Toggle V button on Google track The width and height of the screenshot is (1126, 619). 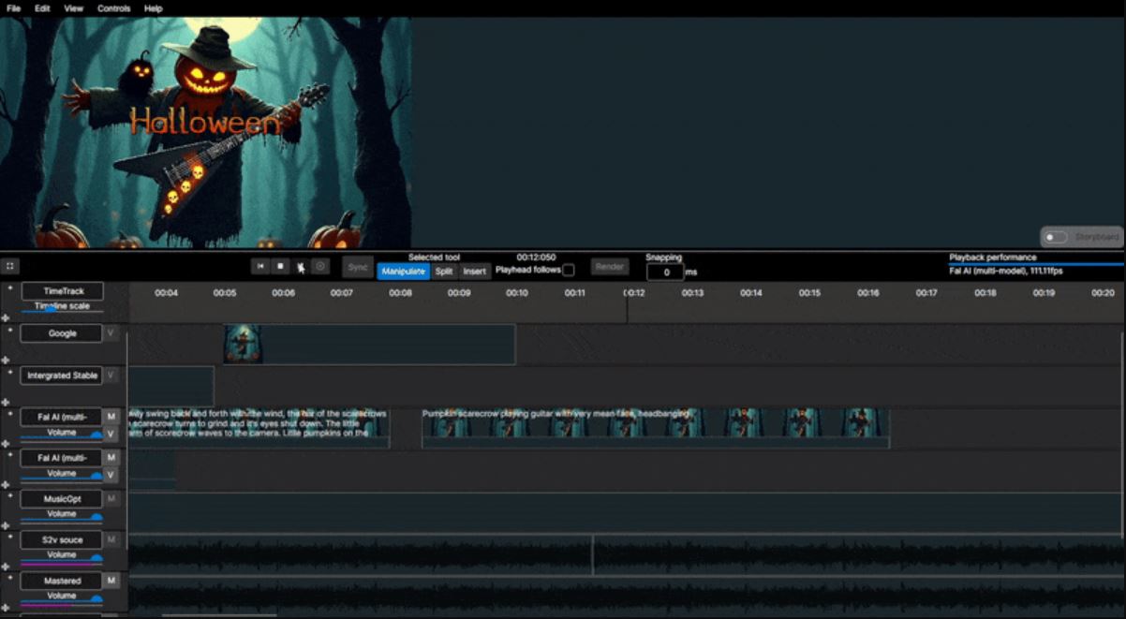click(x=111, y=333)
